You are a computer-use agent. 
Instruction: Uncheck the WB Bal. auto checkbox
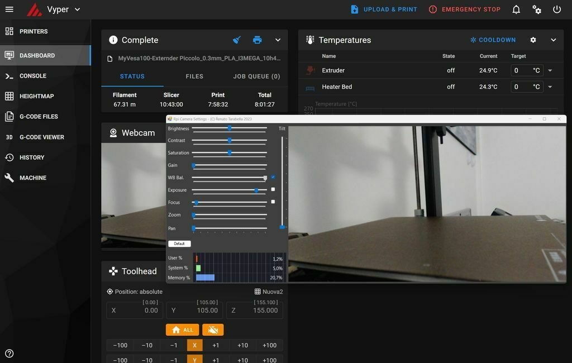click(x=273, y=177)
